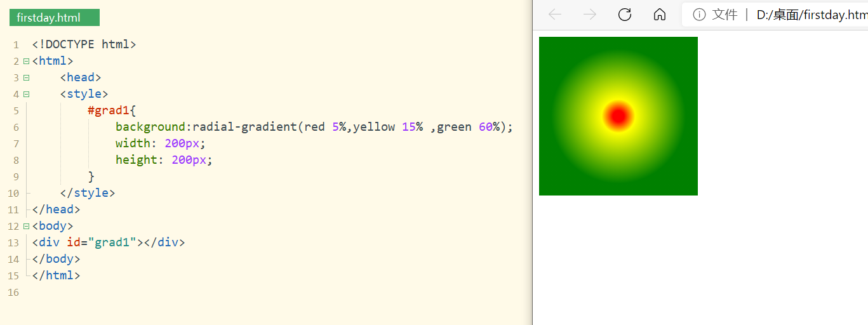Click the closing </style> tag
The image size is (868, 325).
(88, 193)
